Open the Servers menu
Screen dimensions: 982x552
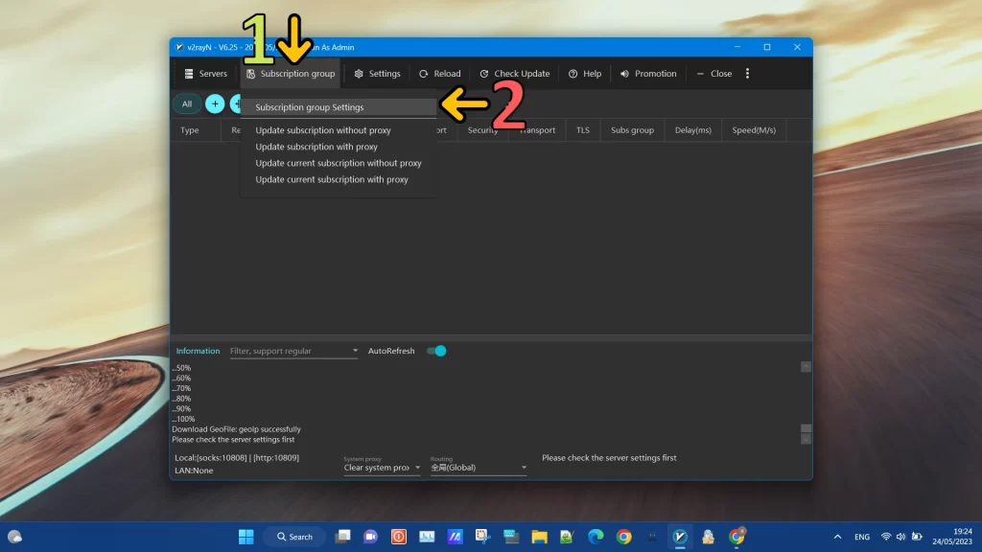204,73
